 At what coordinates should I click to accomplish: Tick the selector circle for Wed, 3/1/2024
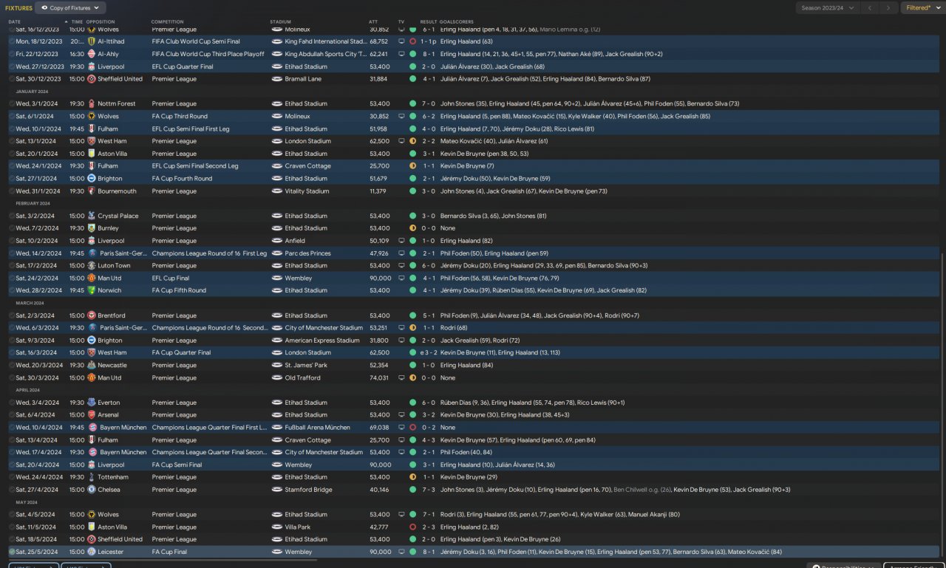[x=12, y=104]
